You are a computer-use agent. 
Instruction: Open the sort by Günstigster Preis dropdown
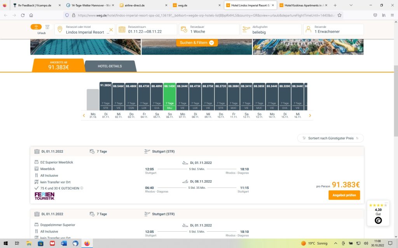330,138
